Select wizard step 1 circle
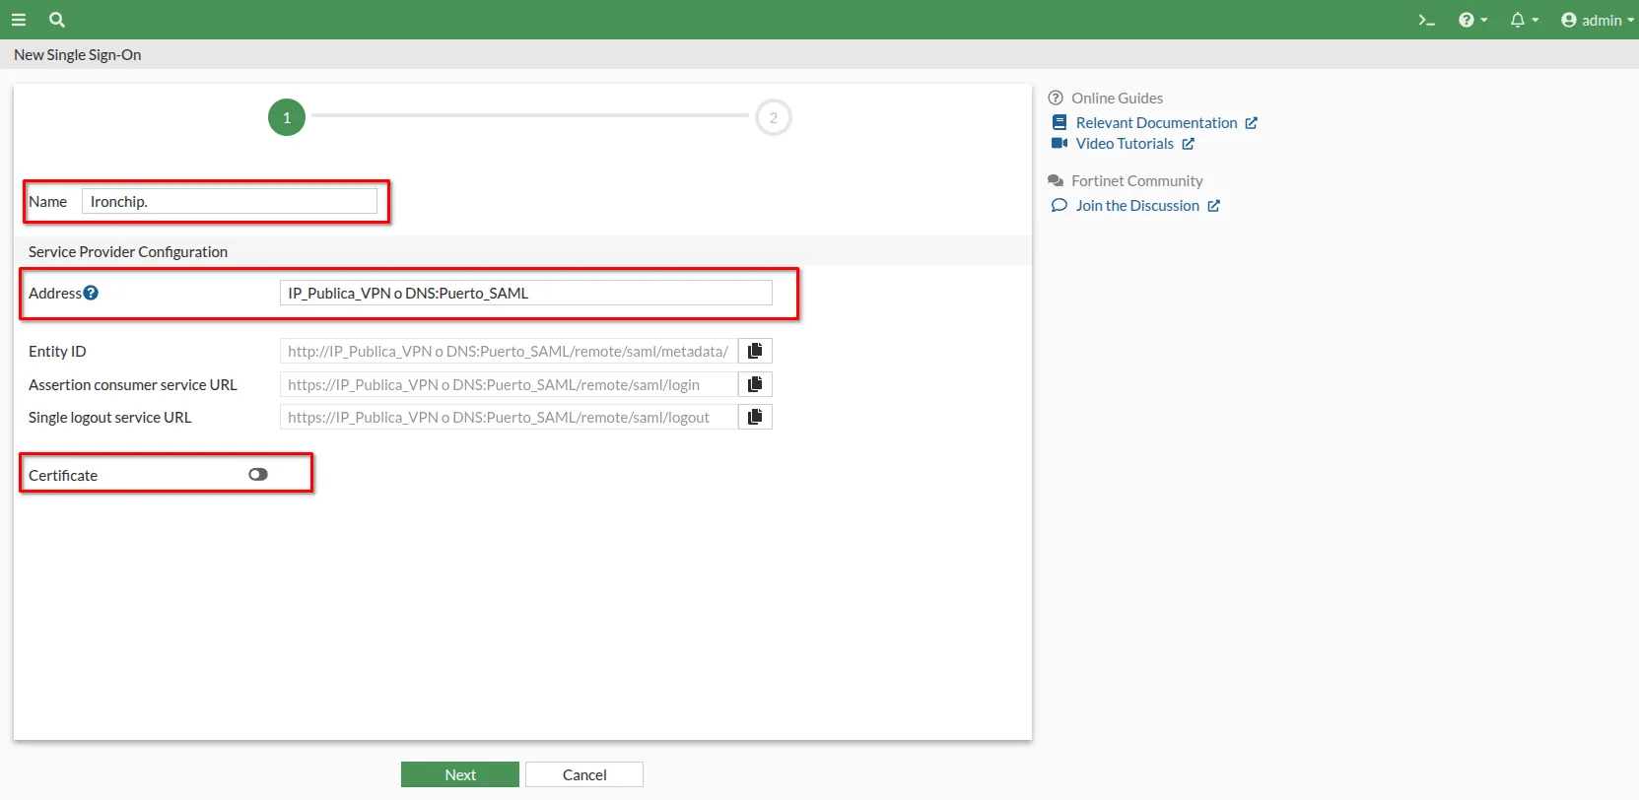Viewport: 1639px width, 800px height. coord(287,117)
